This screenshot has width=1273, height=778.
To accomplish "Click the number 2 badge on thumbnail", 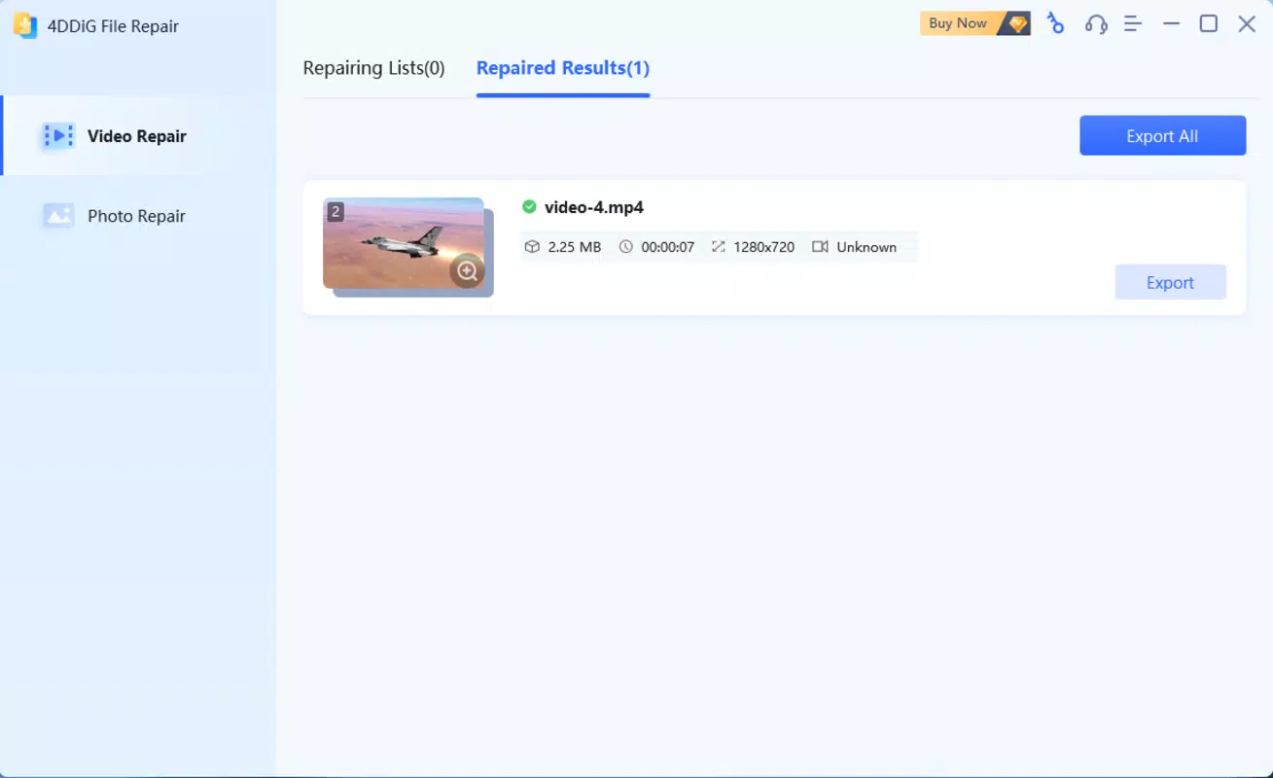I will pyautogui.click(x=336, y=211).
